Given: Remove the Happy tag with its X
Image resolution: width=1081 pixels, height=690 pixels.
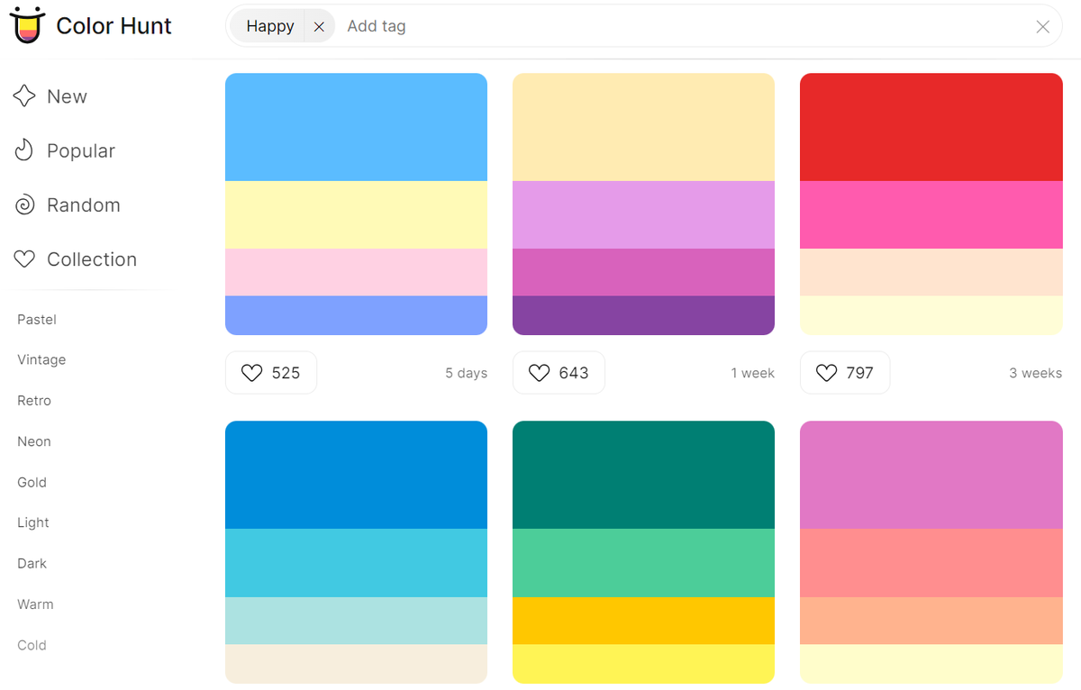Looking at the screenshot, I should point(319,26).
